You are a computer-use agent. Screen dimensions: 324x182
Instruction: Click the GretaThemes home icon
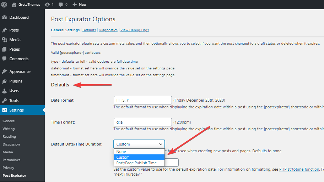(14, 5)
